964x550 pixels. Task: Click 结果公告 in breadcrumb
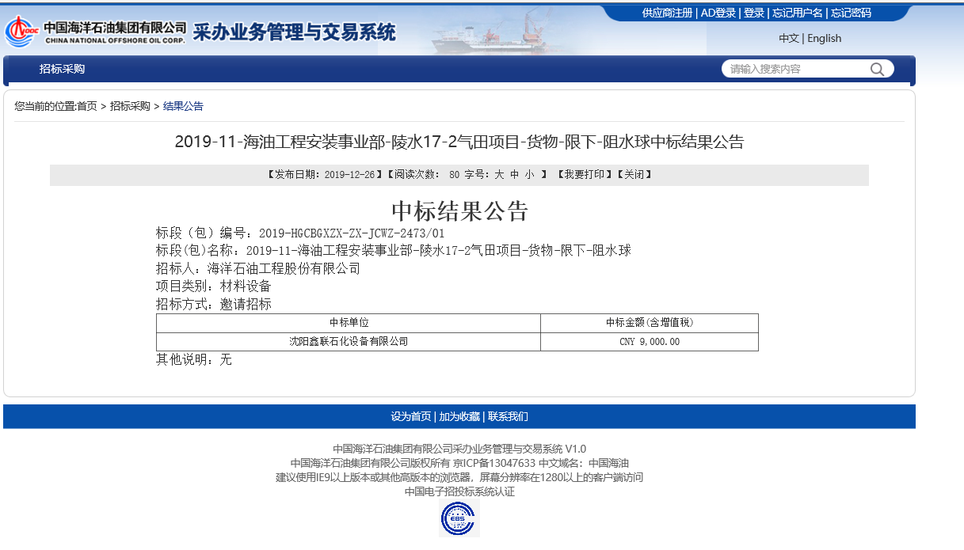(183, 106)
